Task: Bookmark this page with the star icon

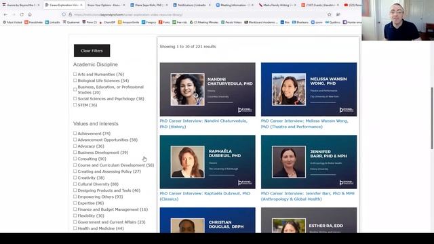Action: tap(329, 14)
